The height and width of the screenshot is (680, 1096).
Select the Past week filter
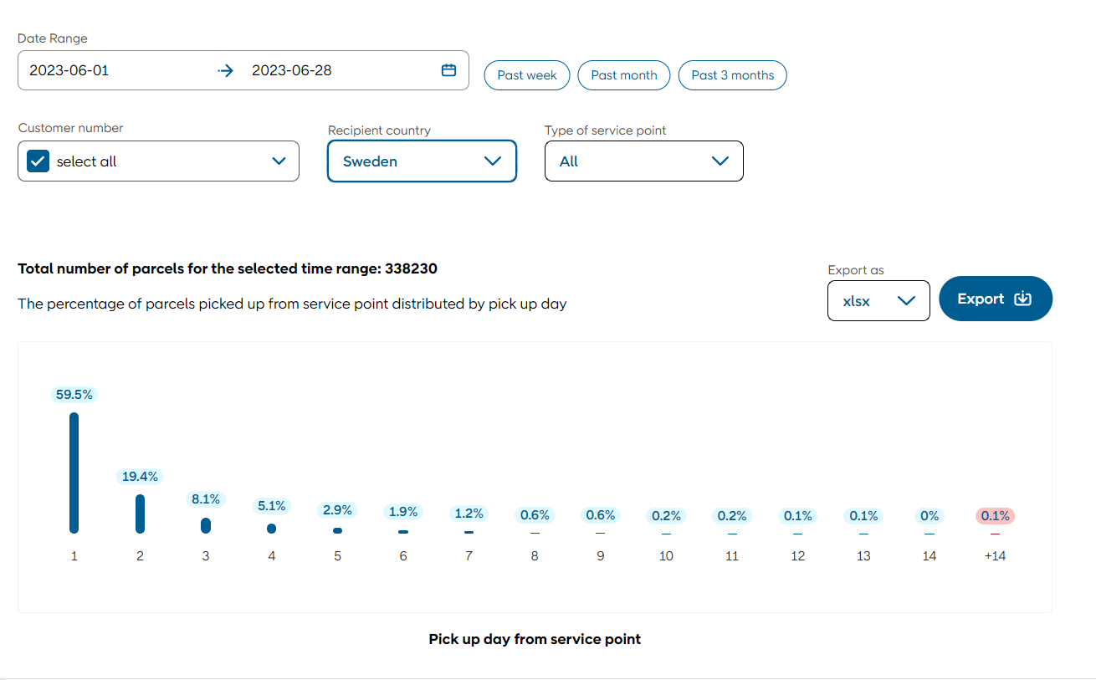[526, 75]
